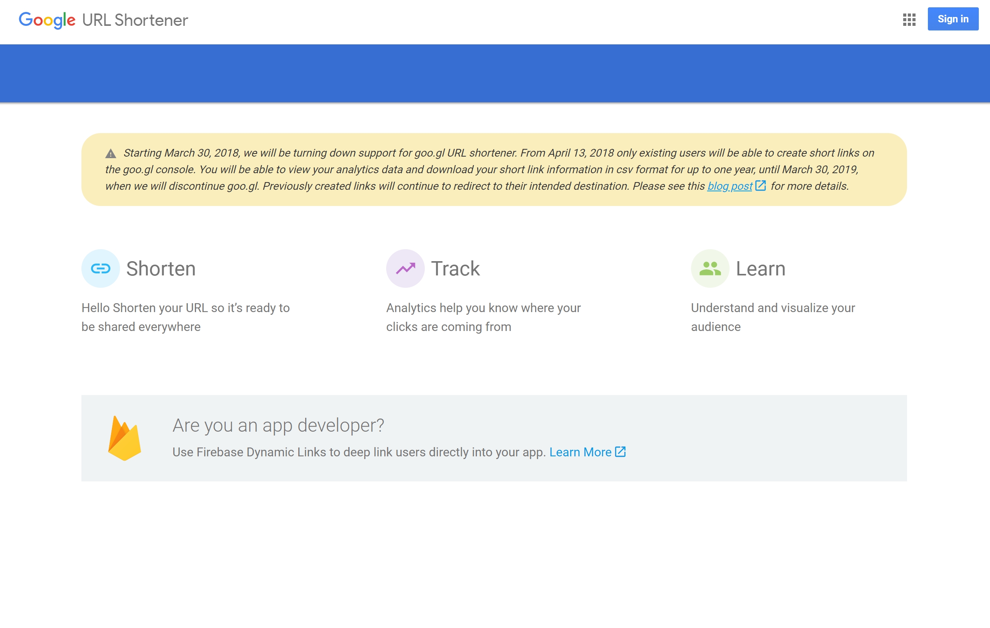Click the URL Shortener title text

[x=135, y=20]
